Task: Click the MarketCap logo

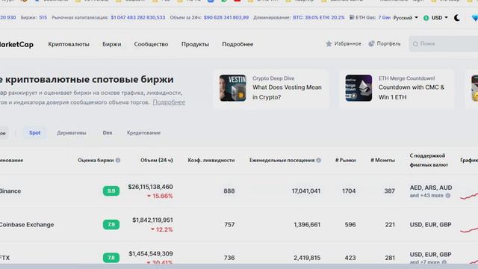Action: (x=16, y=45)
